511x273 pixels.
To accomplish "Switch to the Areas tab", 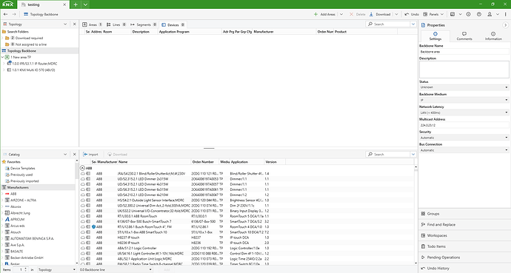I will 92,24.
